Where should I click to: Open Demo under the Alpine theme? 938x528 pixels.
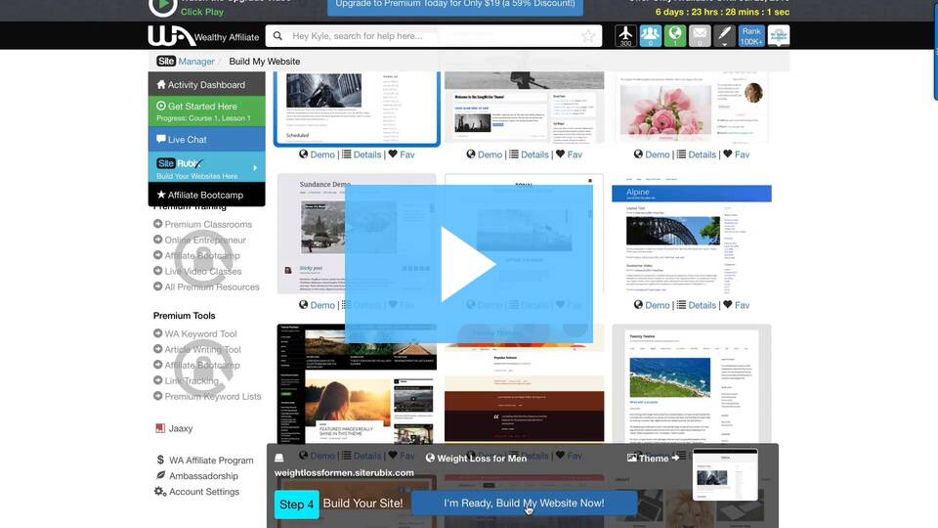(652, 305)
